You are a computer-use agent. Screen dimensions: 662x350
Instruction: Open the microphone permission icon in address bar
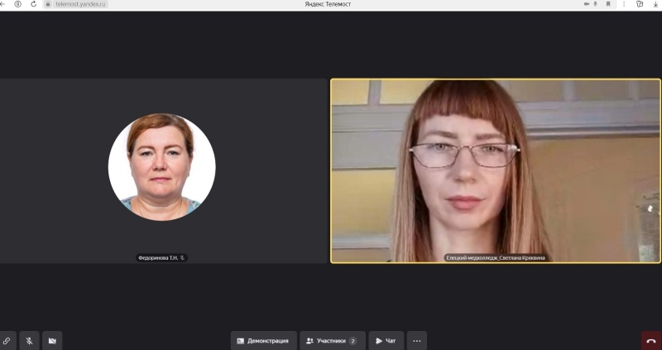pos(595,4)
